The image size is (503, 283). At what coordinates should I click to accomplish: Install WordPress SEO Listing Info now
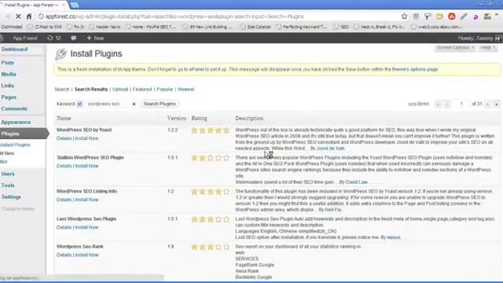86,200
